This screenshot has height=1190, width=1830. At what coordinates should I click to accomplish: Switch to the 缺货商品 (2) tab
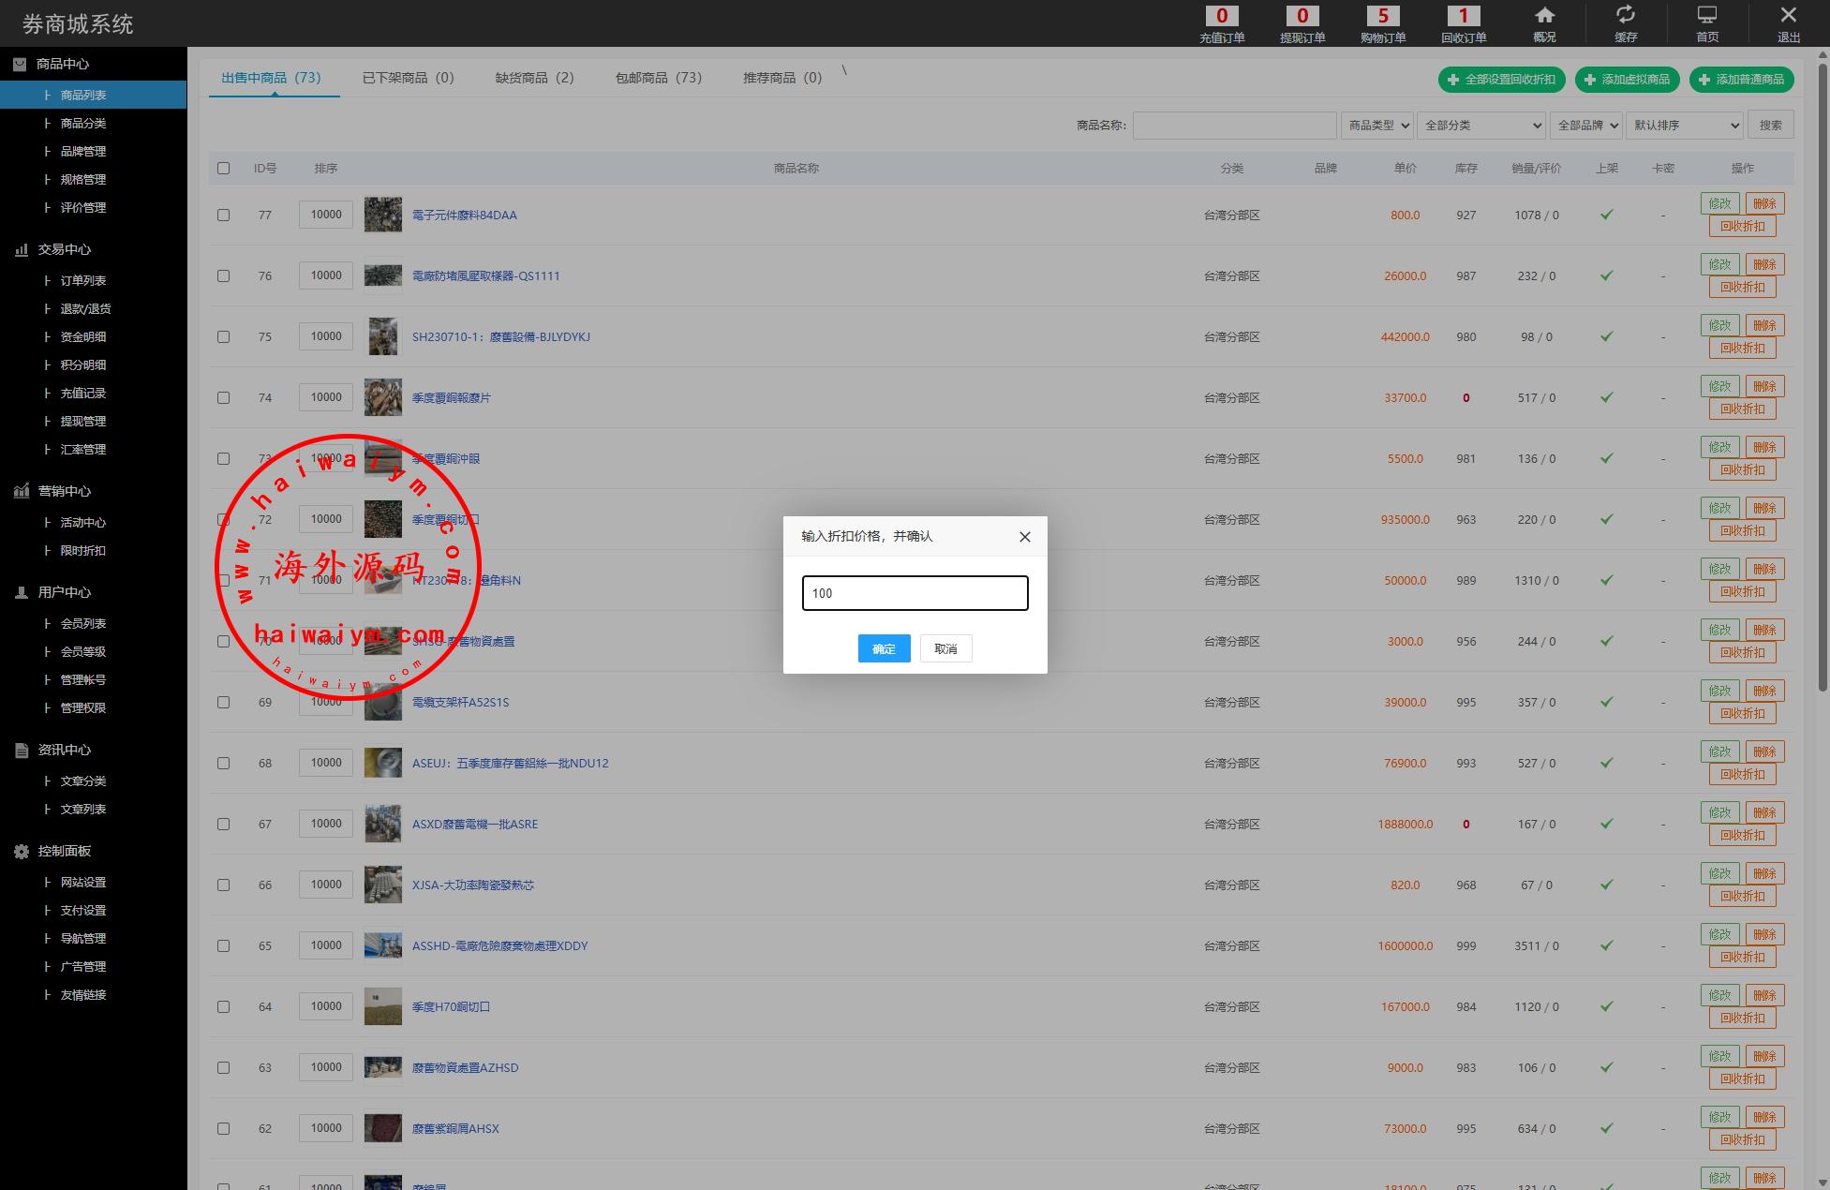pos(534,78)
